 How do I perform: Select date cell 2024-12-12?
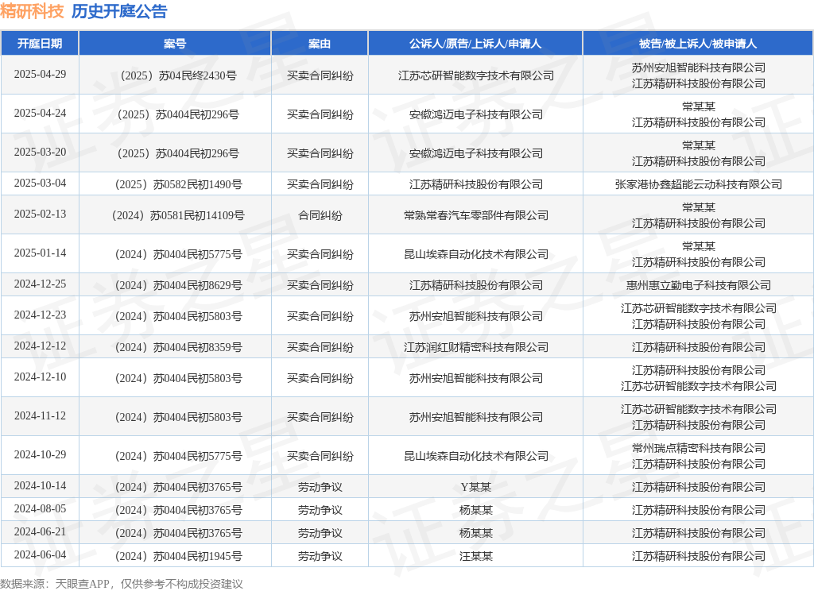pos(40,346)
